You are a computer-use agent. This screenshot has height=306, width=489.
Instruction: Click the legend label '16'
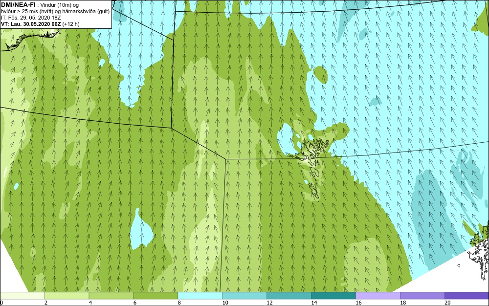[358, 303]
